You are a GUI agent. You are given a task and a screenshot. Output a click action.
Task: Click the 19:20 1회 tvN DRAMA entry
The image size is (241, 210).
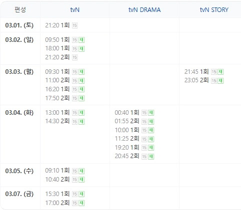pos(127,147)
